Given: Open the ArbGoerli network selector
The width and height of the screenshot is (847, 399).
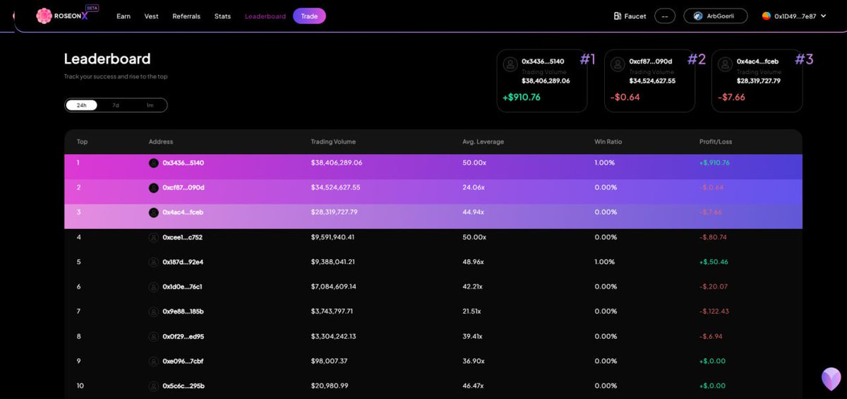Looking at the screenshot, I should click(x=715, y=16).
